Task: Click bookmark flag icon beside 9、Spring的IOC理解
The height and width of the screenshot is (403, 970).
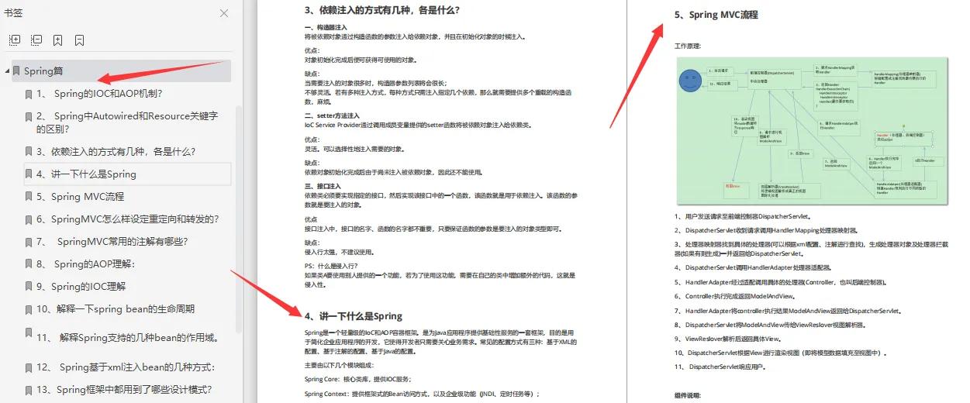Action: (x=29, y=287)
